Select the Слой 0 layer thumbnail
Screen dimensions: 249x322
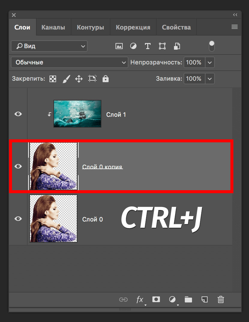pyautogui.click(x=53, y=218)
